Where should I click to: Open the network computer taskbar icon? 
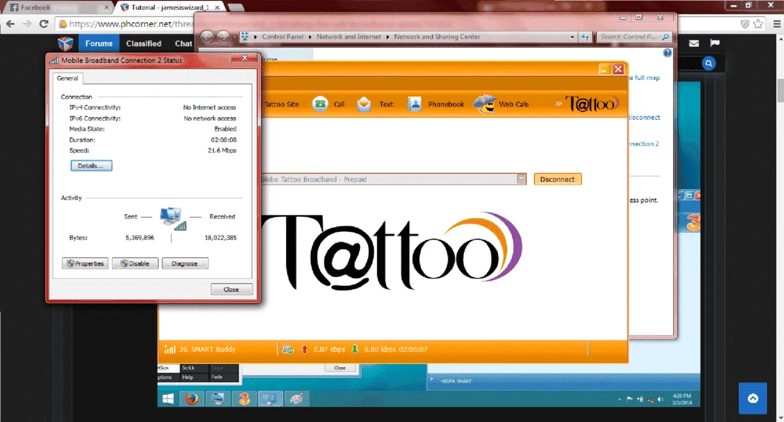click(218, 398)
